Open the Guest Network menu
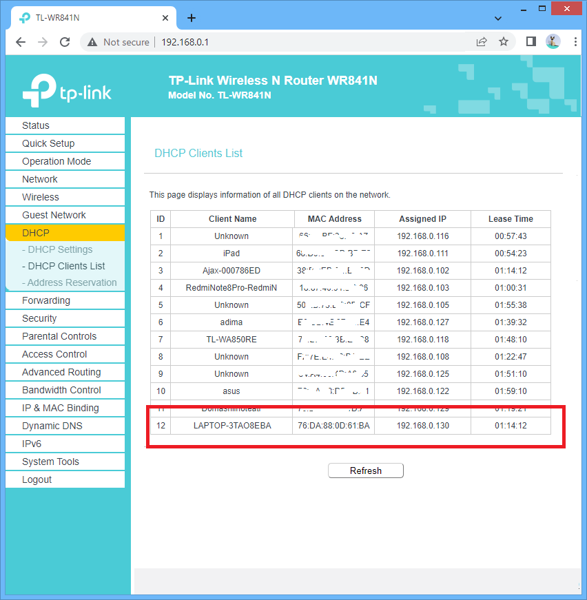The image size is (587, 600). (65, 215)
